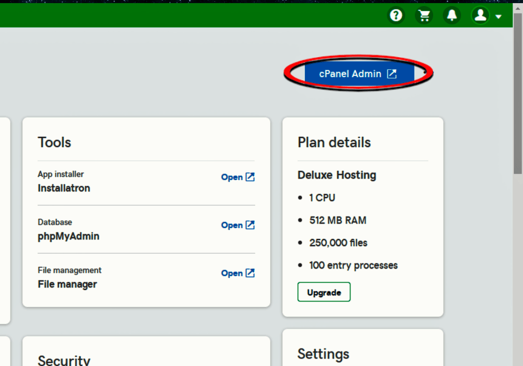Open Installatron app installer link
The image size is (523, 366).
click(238, 177)
